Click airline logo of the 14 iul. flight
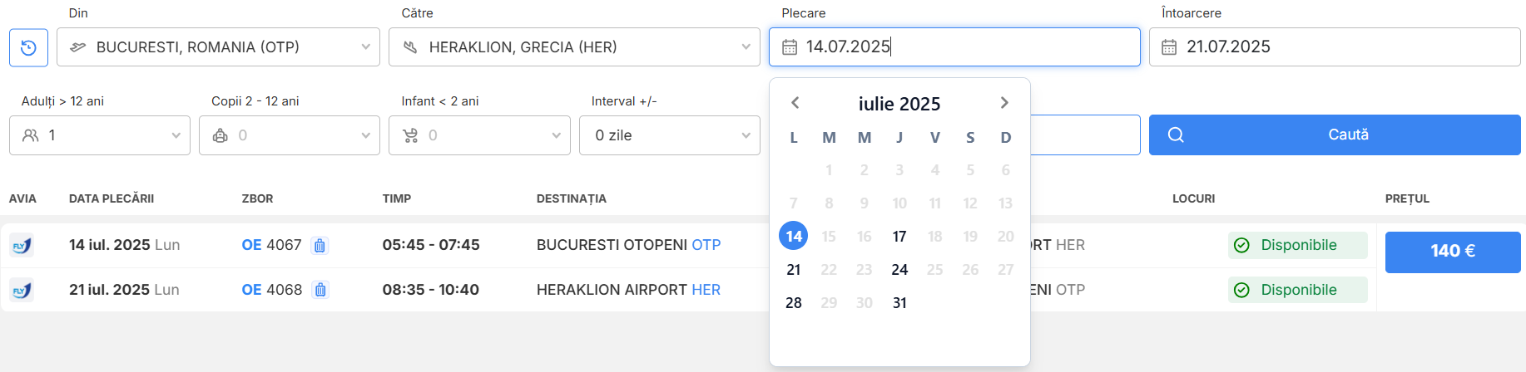The image size is (1526, 372). coord(21,246)
